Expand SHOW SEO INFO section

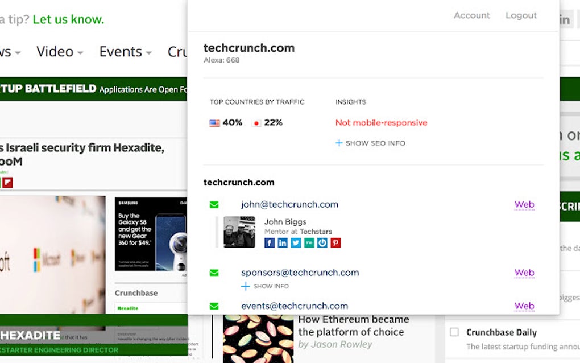coord(370,143)
